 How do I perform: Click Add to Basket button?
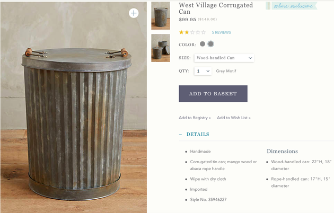pyautogui.click(x=213, y=94)
